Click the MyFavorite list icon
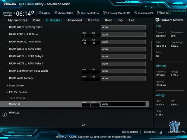Viewport: 187px width, 140px height. tap(55, 13)
